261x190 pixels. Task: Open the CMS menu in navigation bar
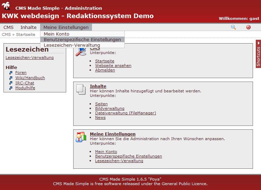coord(8,27)
